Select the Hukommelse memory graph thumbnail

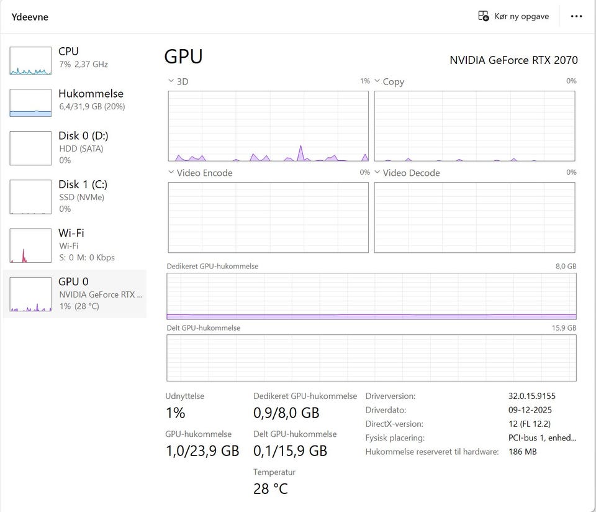(30, 103)
